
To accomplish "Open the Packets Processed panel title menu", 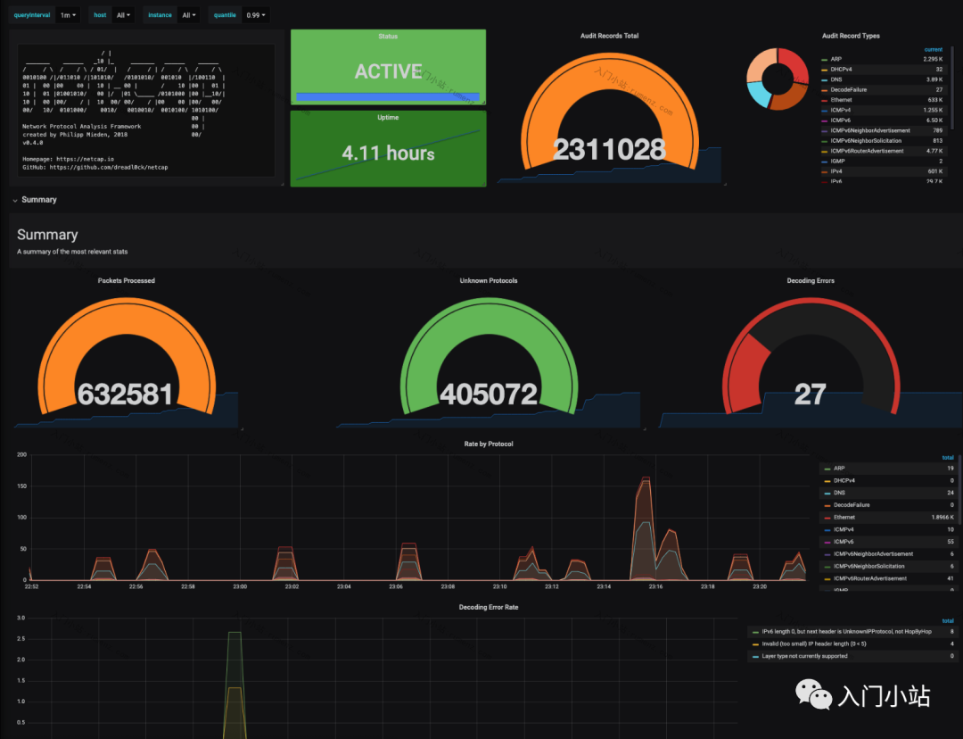I will coord(127,280).
